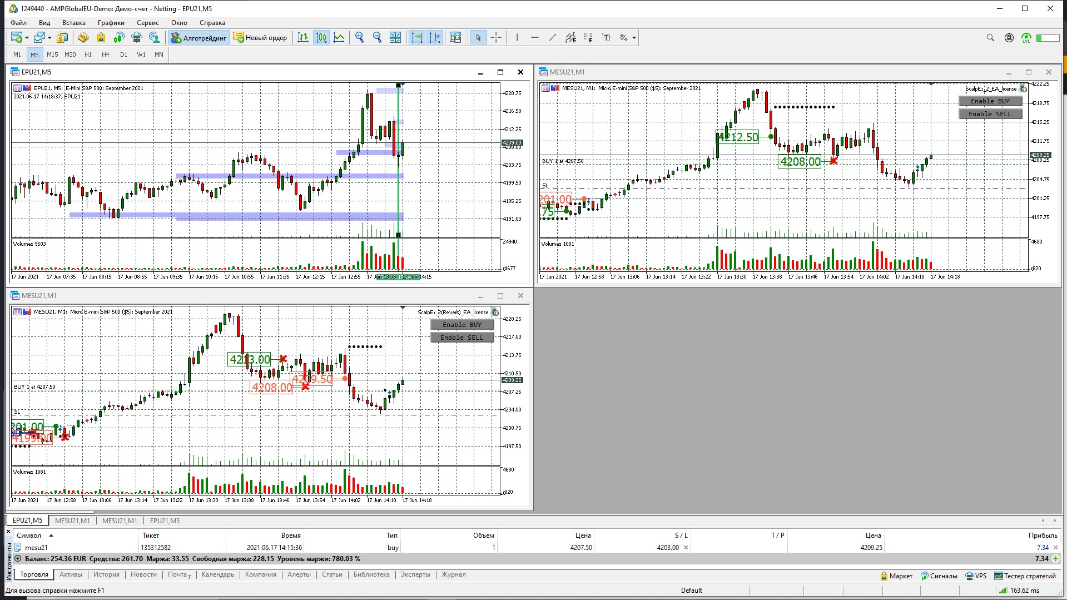
Task: Toggle the Алготрейдинг algo trading button
Action: (199, 37)
